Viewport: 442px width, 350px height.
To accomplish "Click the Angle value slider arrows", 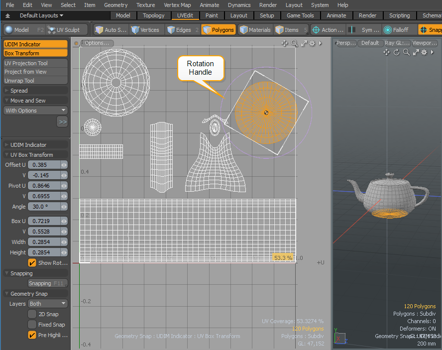I will coord(64,207).
